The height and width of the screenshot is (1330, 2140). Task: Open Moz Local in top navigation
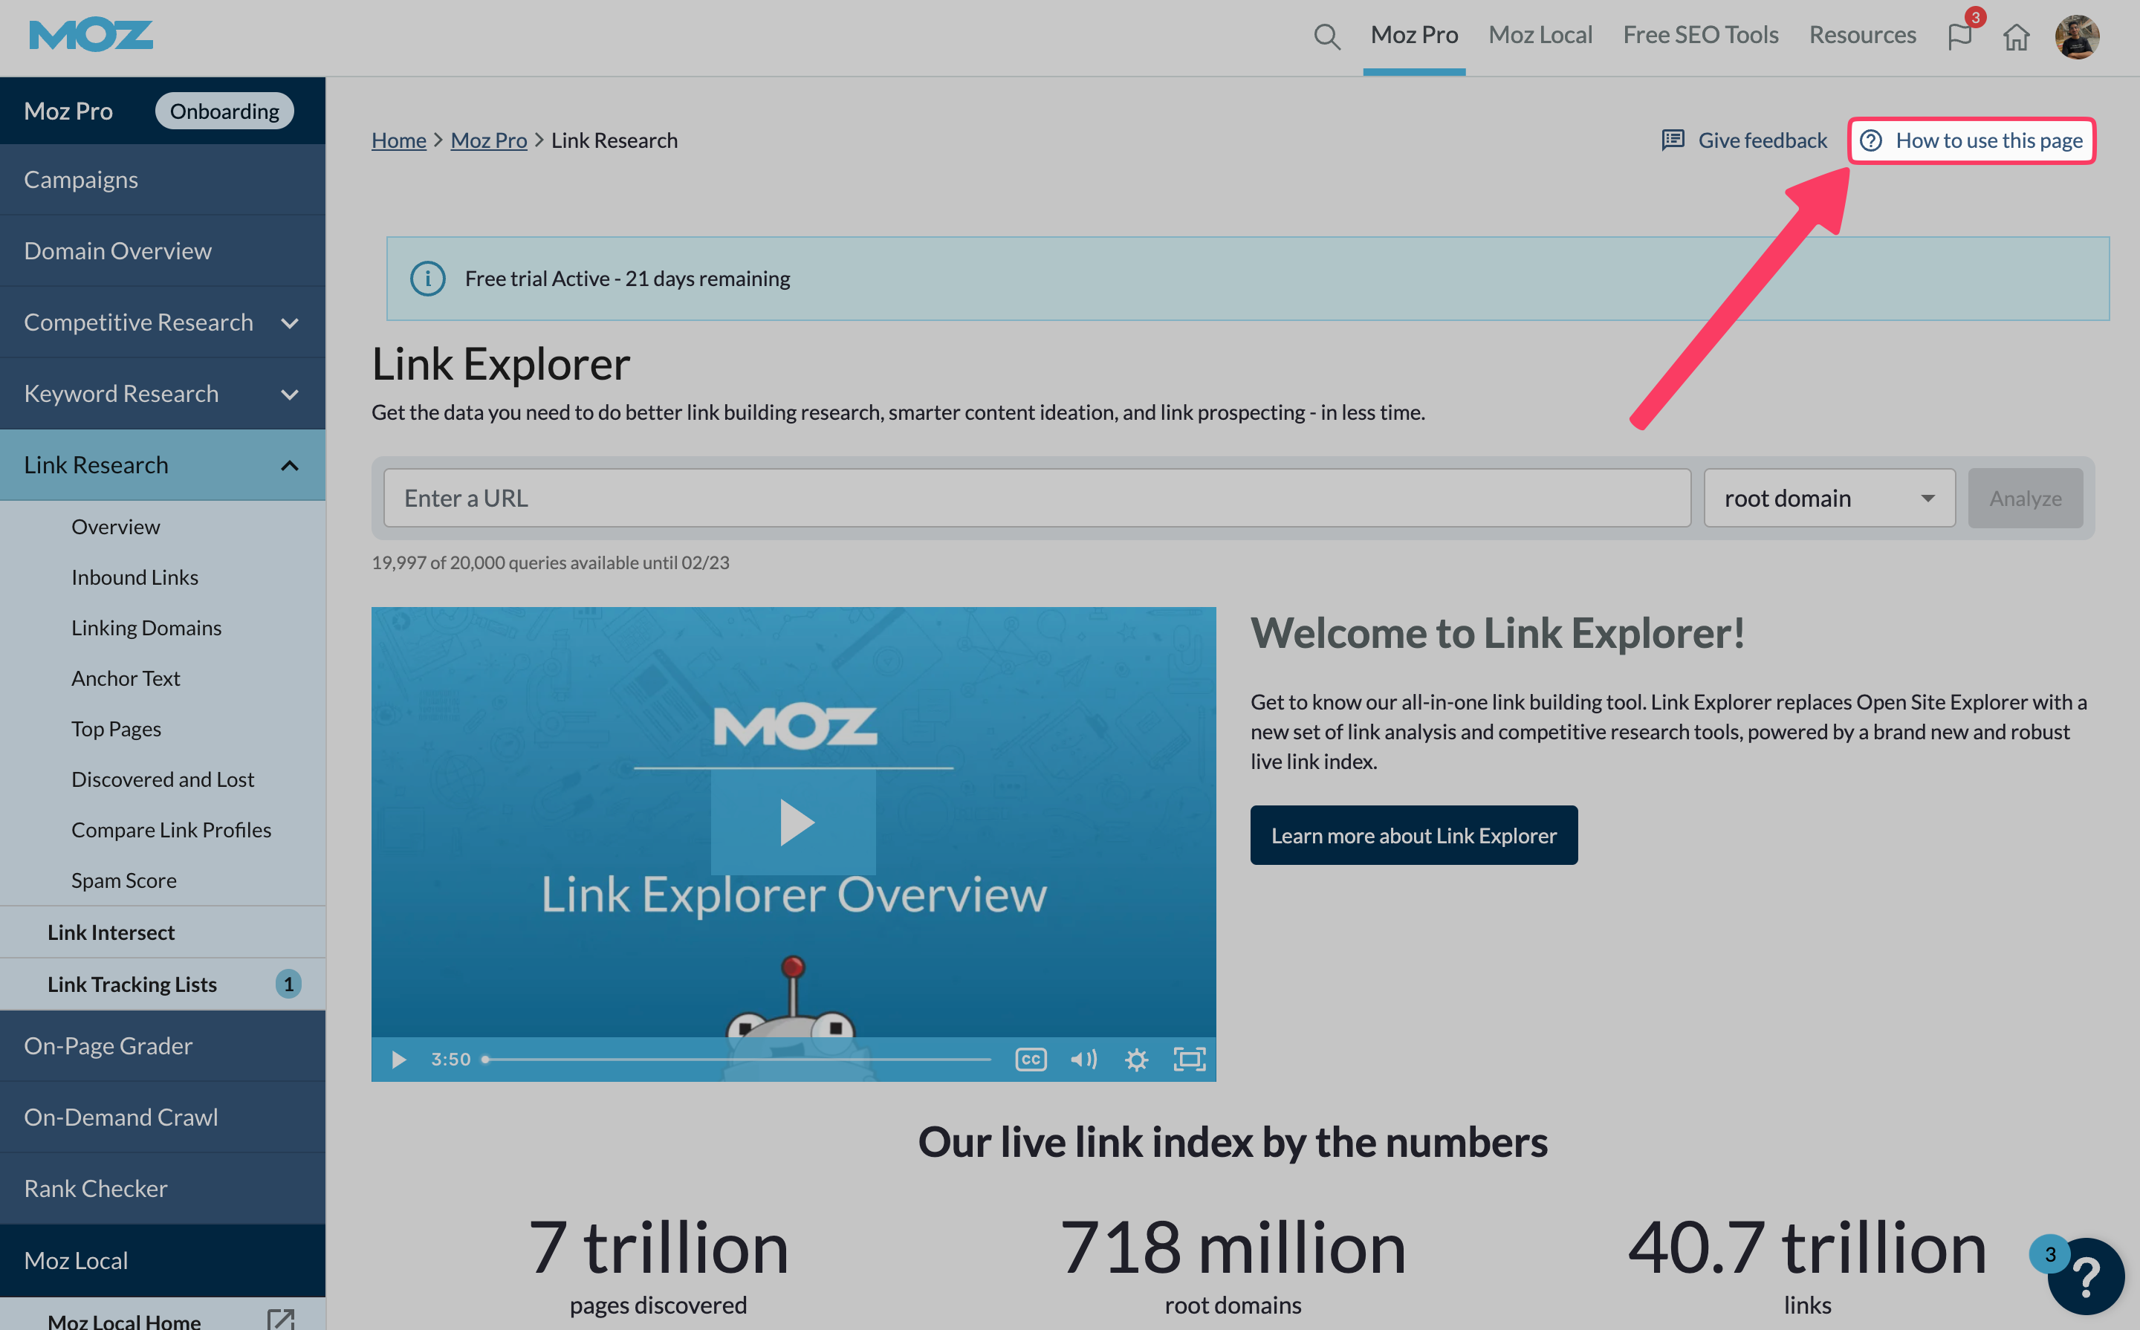point(1540,35)
